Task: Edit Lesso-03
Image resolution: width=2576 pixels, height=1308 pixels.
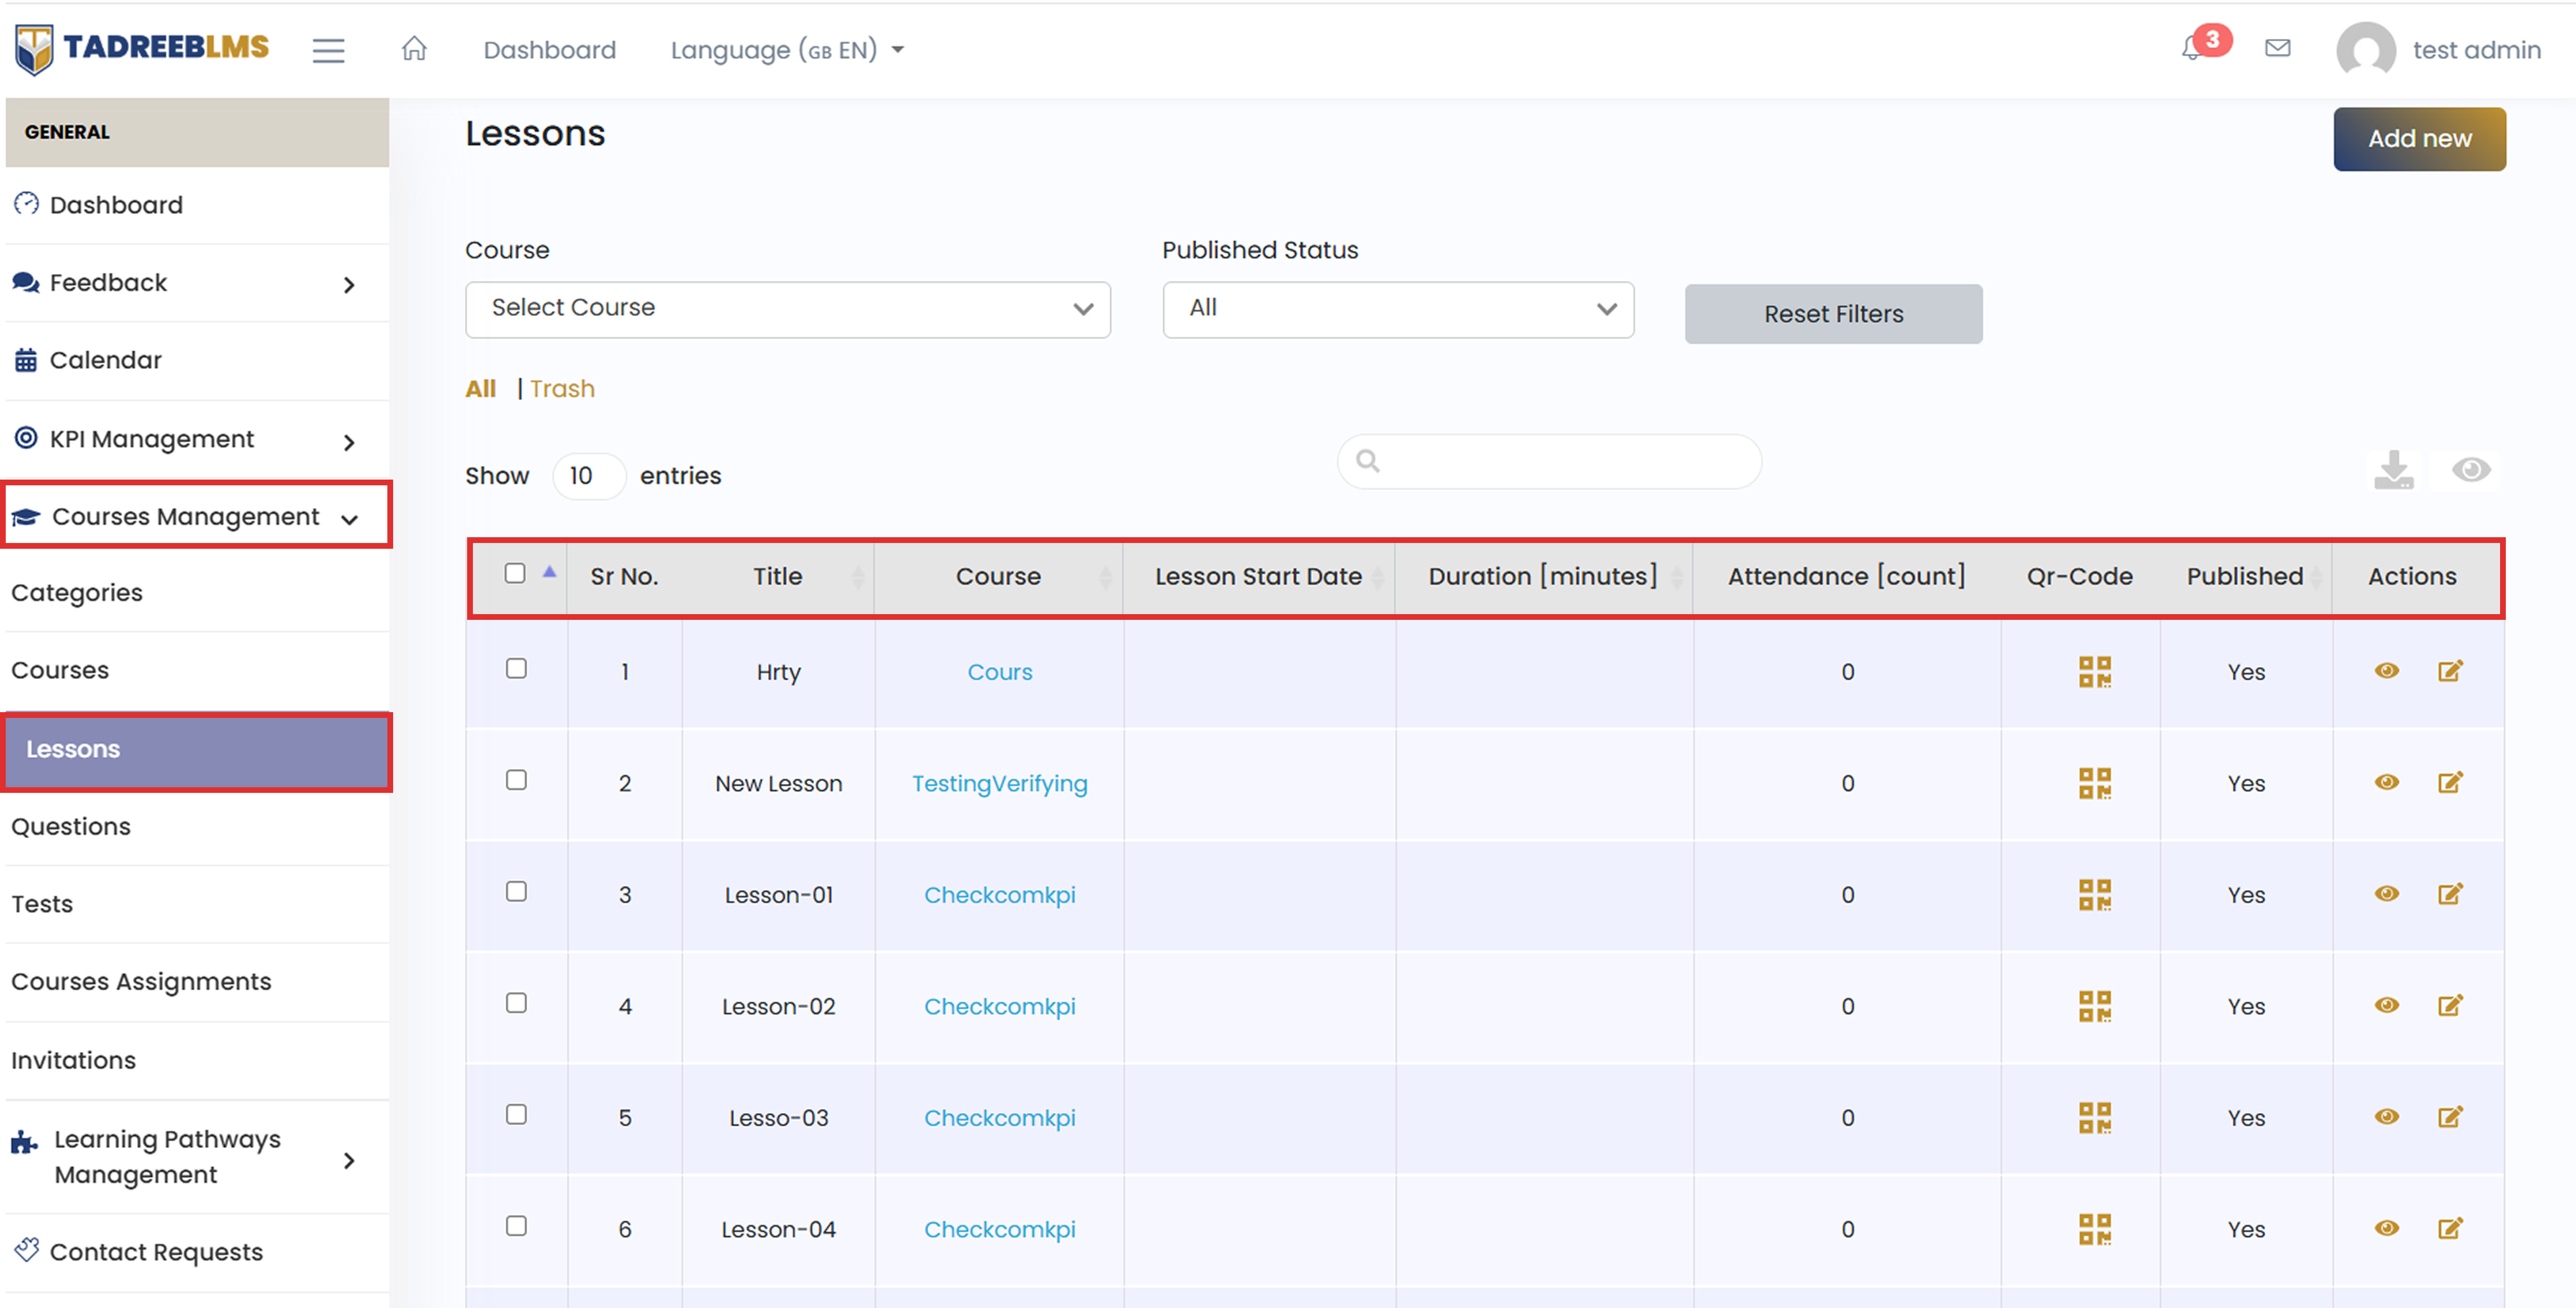Action: coord(2450,1117)
